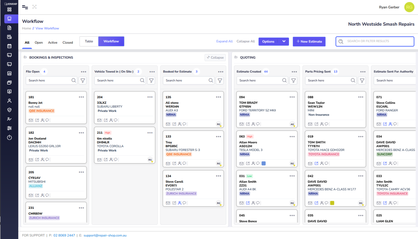
Task: Select the Open tab
Action: tap(39, 43)
